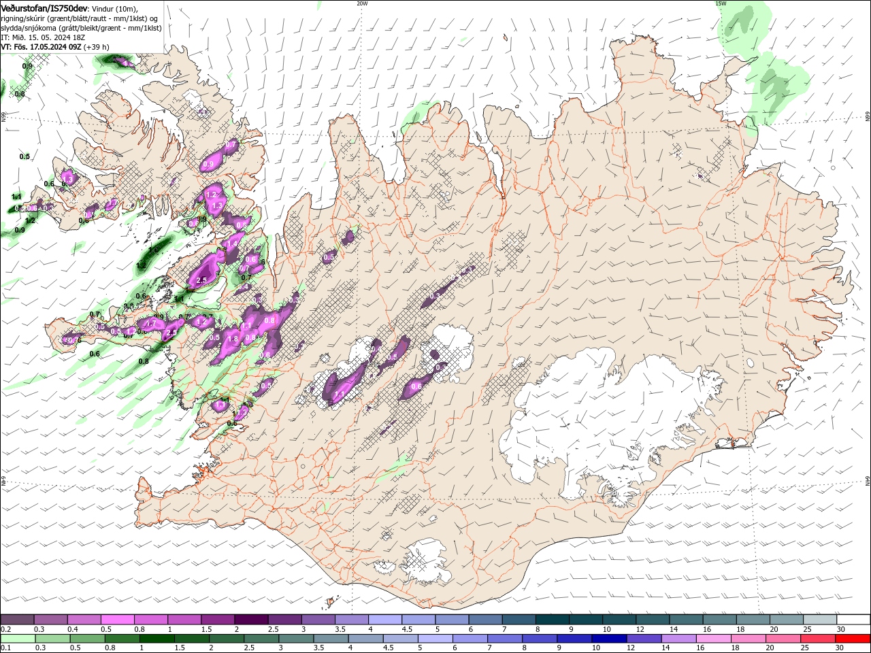Click the 1.4 snowfall value on map
The width and height of the screenshot is (871, 653).
click(232, 244)
